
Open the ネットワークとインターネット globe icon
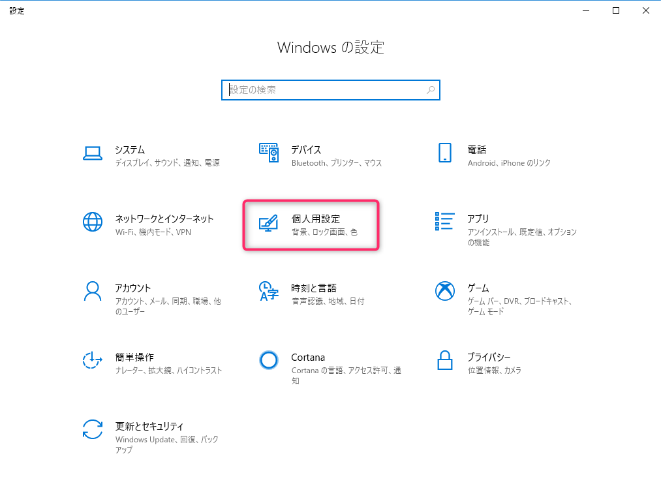pos(92,222)
